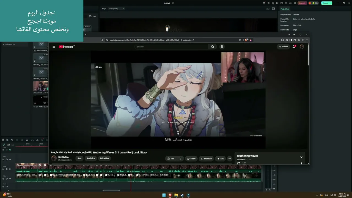
Task: Click the Edit video button
Action: 105,158
